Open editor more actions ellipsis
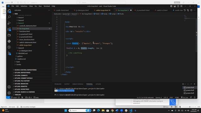Viewport: 201px width, 113px height. pyautogui.click(x=195, y=10)
